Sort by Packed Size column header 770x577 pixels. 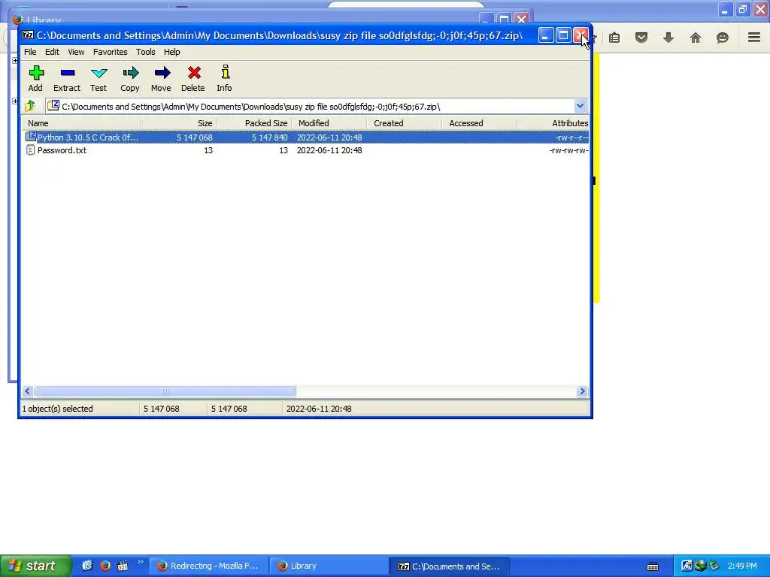point(254,123)
